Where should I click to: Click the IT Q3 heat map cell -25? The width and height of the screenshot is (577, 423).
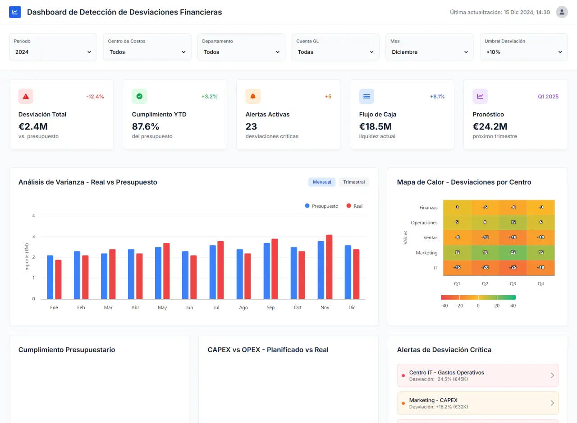click(x=513, y=268)
